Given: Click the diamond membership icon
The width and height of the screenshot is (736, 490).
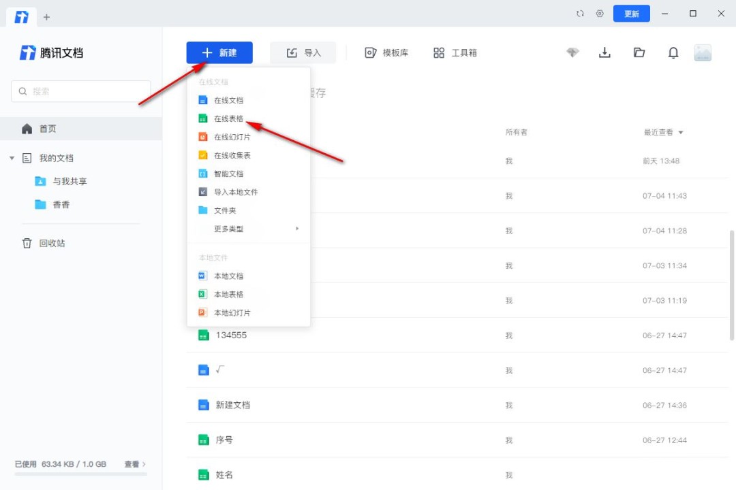Looking at the screenshot, I should coord(572,53).
